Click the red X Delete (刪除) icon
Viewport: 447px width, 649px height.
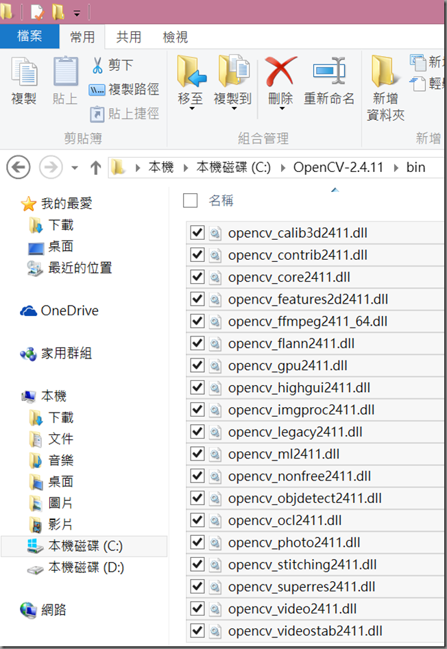281,71
